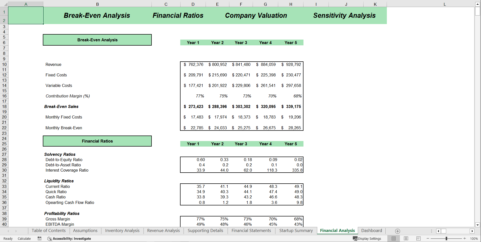Click horizontal scrollbar right arrow
481x242 pixels.
(472, 231)
